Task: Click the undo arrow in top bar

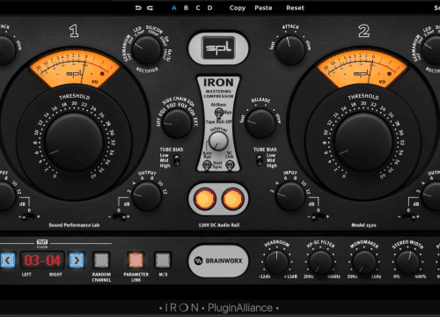Action: [x=138, y=8]
